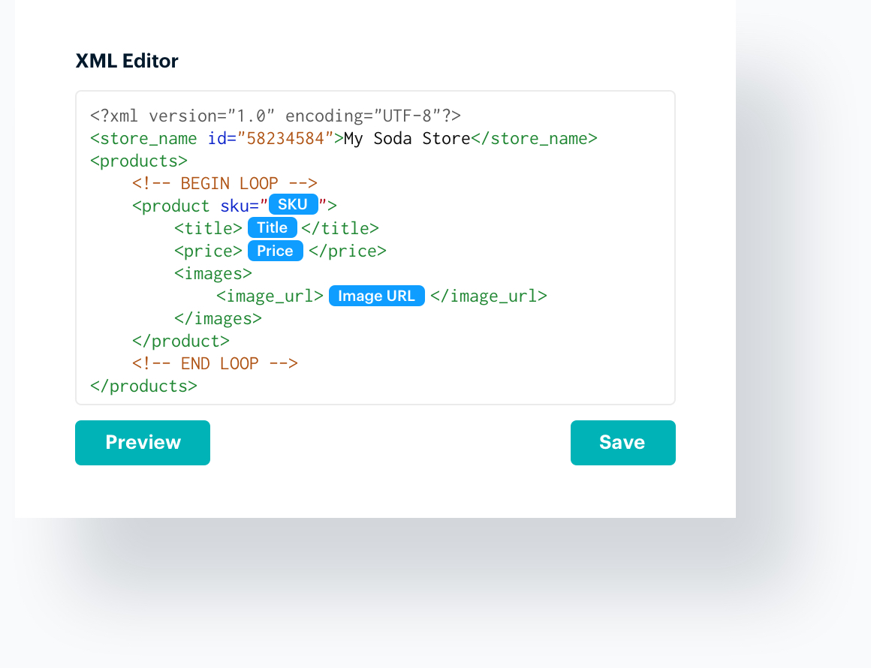Click the closing products tag
The image size is (871, 668).
[x=142, y=385]
